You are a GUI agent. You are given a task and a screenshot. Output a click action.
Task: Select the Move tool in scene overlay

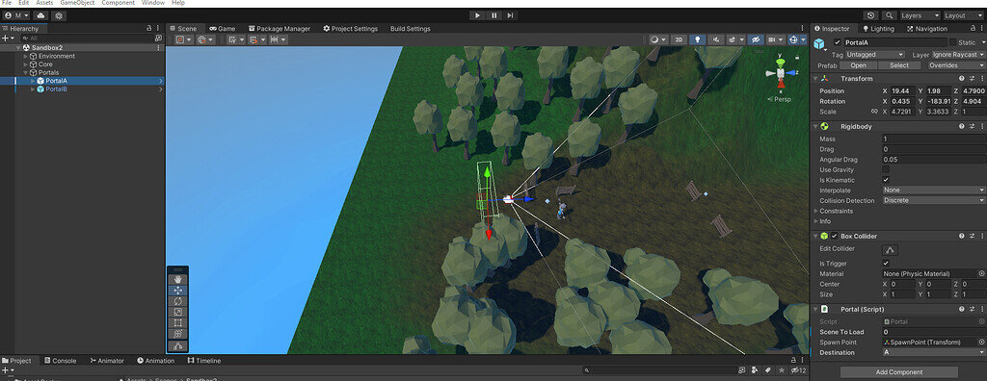click(178, 291)
